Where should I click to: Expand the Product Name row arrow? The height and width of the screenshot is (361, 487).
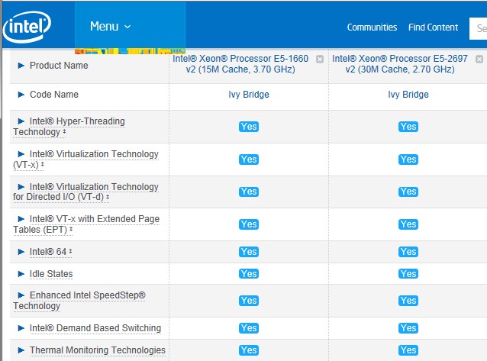pos(21,66)
